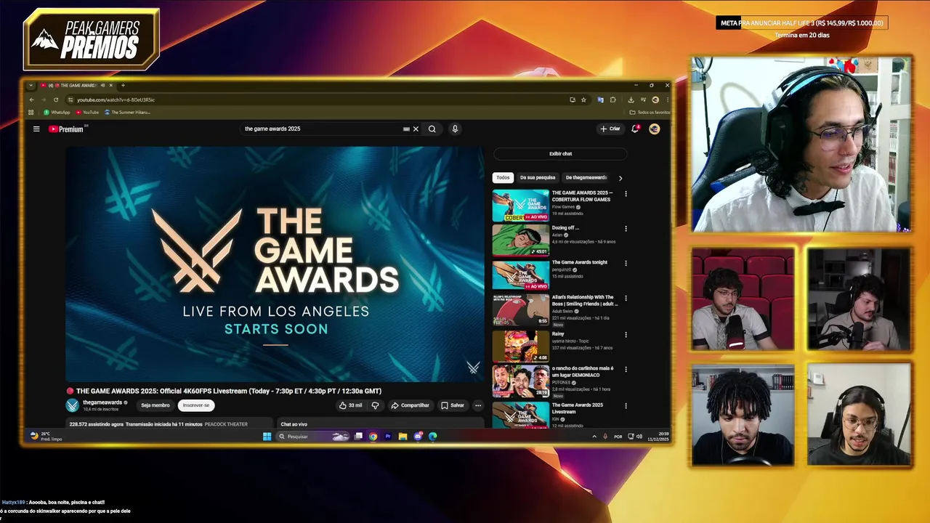
Task: Open Microsoft Edge from the taskbar
Action: click(x=433, y=436)
